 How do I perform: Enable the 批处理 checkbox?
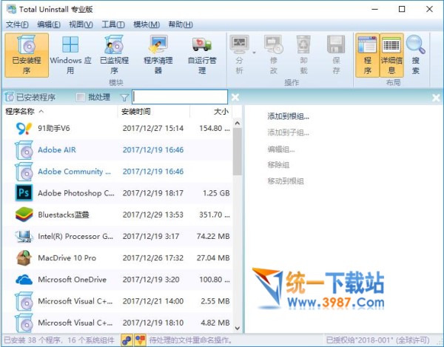tap(81, 98)
